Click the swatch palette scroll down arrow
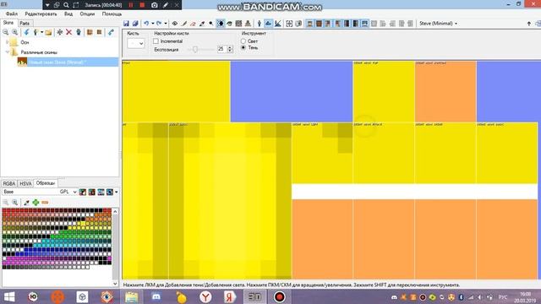 (x=115, y=284)
